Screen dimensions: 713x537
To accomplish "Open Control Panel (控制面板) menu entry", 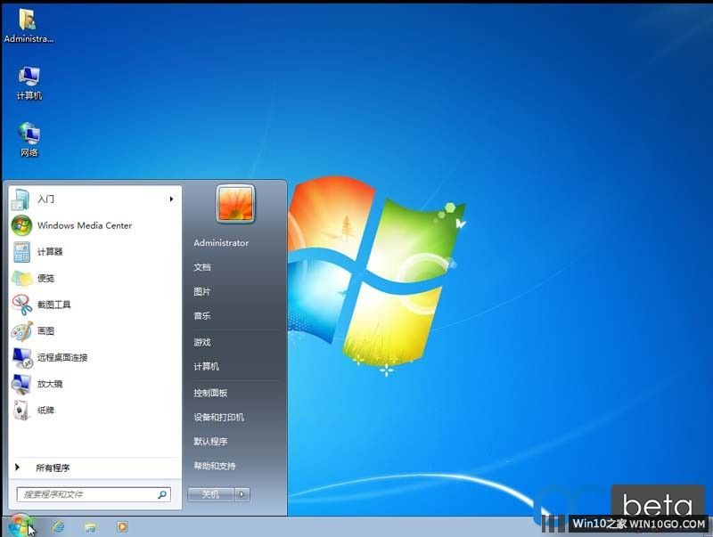I will [x=210, y=393].
